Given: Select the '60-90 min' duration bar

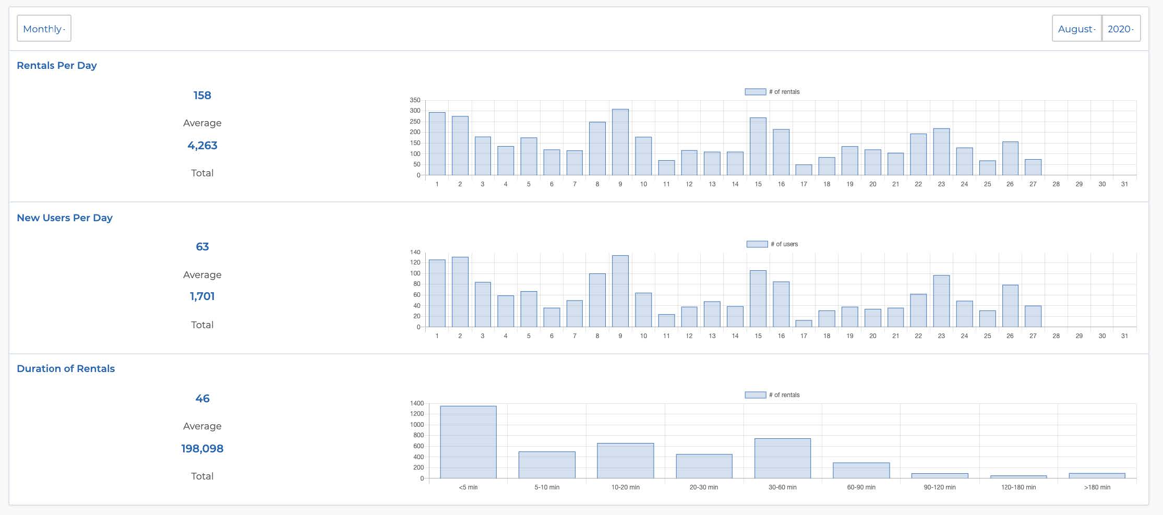Looking at the screenshot, I should (x=861, y=471).
